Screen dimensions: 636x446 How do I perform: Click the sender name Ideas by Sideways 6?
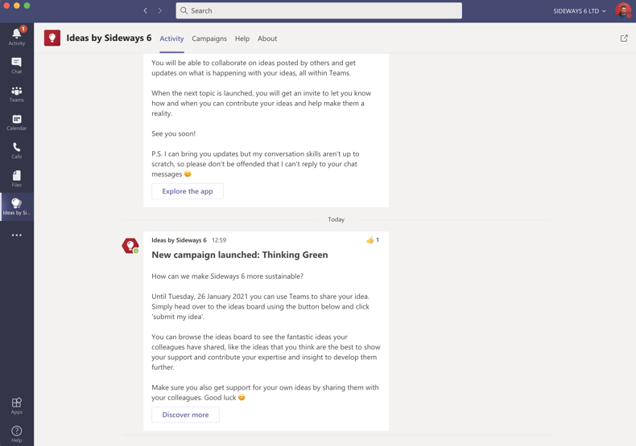tap(179, 240)
